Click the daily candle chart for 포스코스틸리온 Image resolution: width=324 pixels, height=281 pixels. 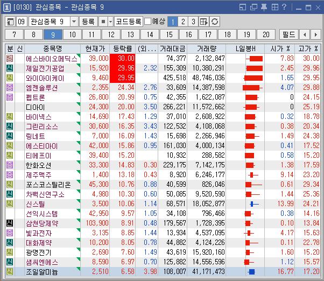coord(253,185)
